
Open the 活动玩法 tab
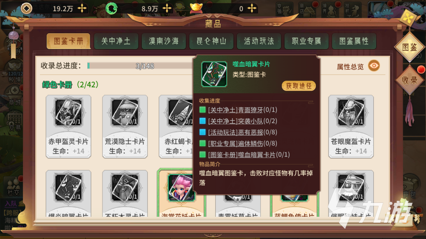pos(259,41)
